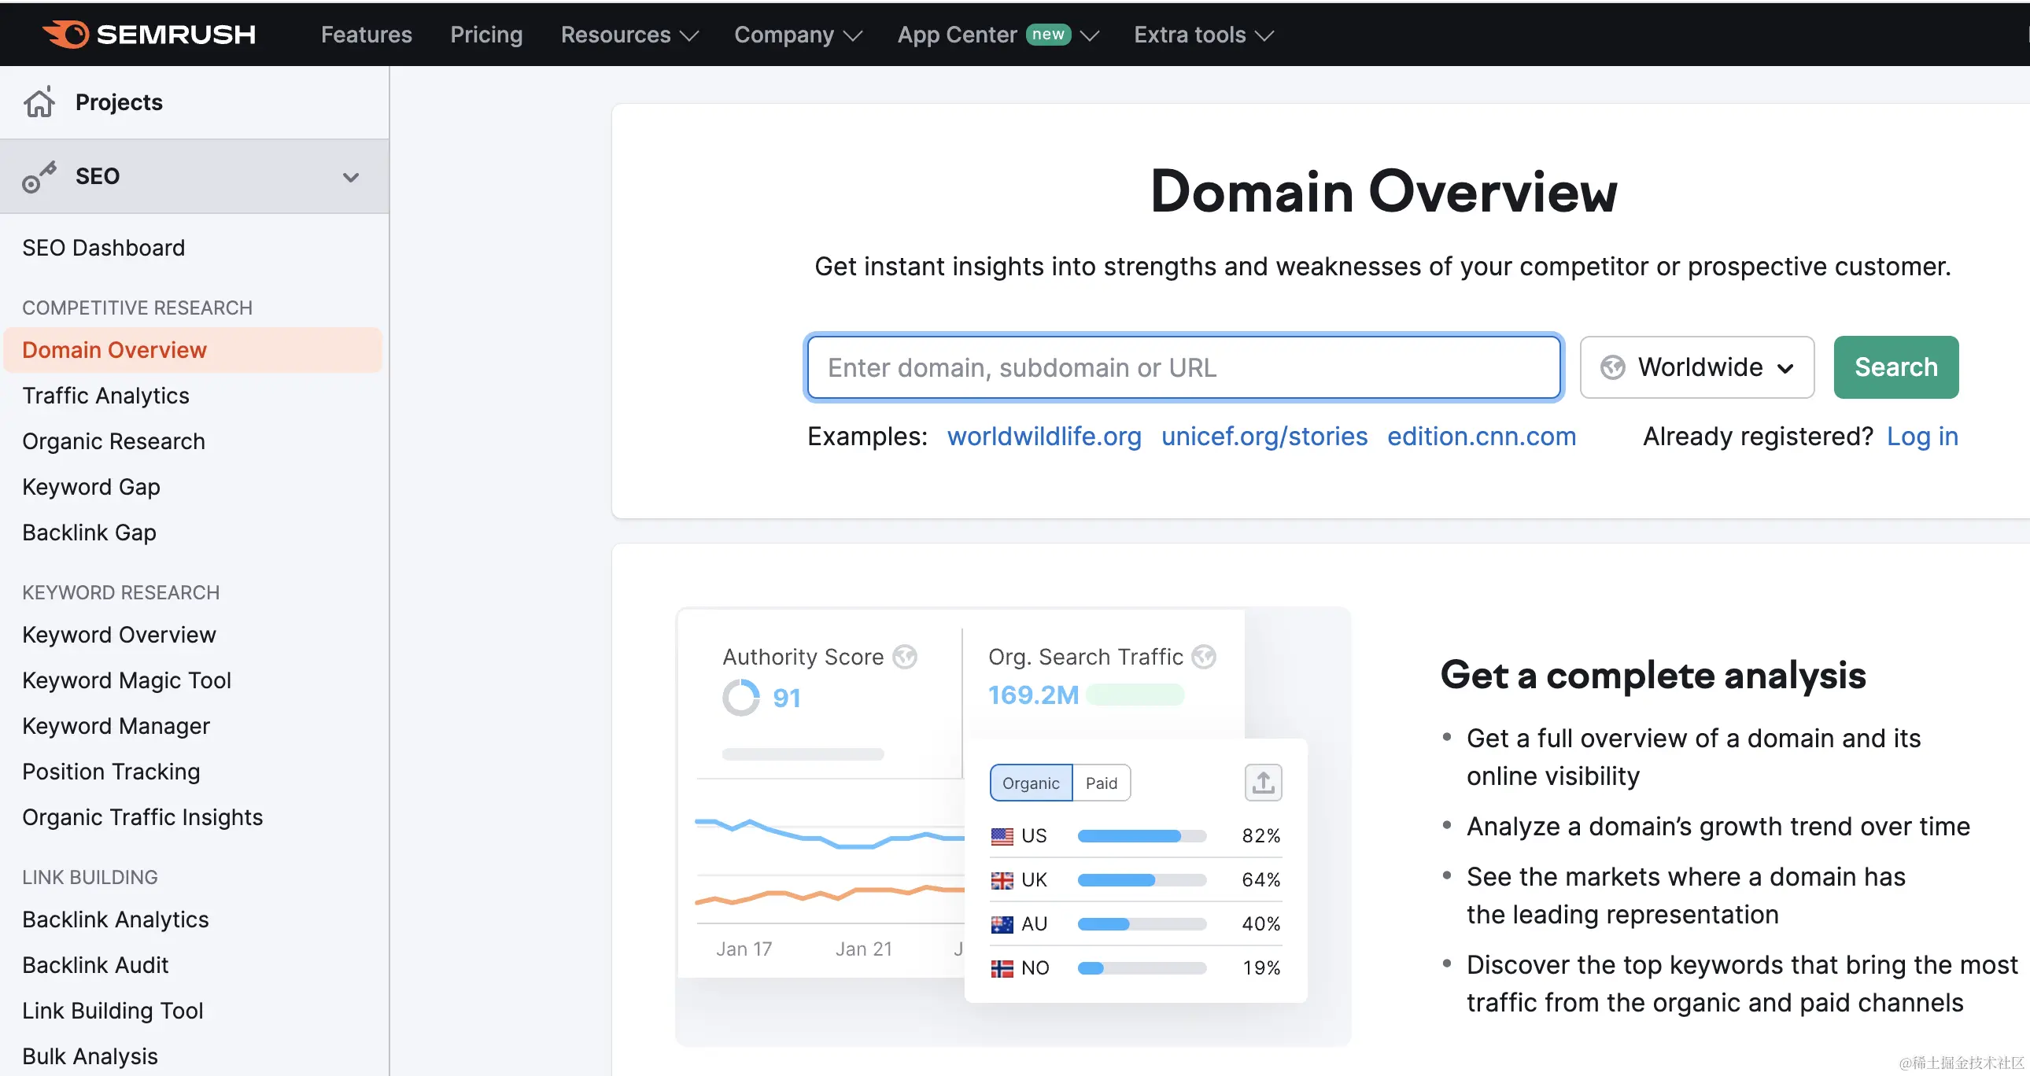The height and width of the screenshot is (1076, 2030).
Task: Go to Keyword Magic Tool
Action: tap(126, 680)
